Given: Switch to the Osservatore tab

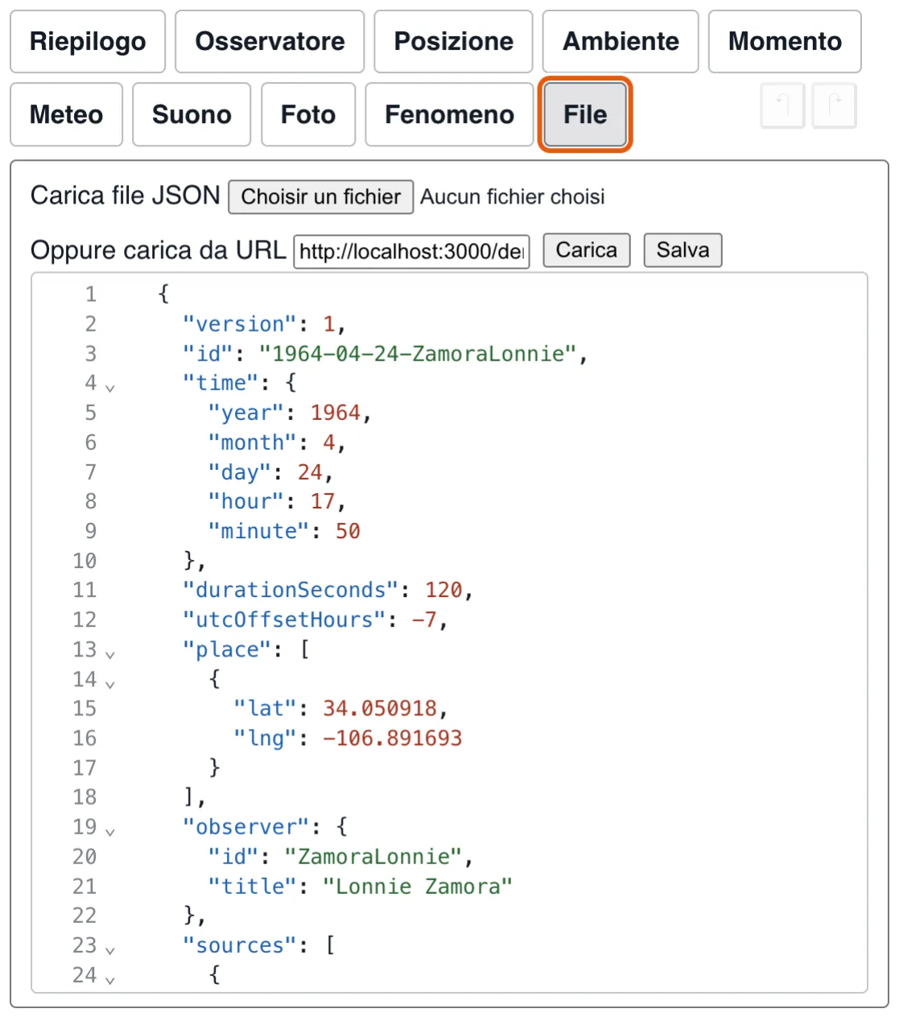Looking at the screenshot, I should [x=270, y=42].
